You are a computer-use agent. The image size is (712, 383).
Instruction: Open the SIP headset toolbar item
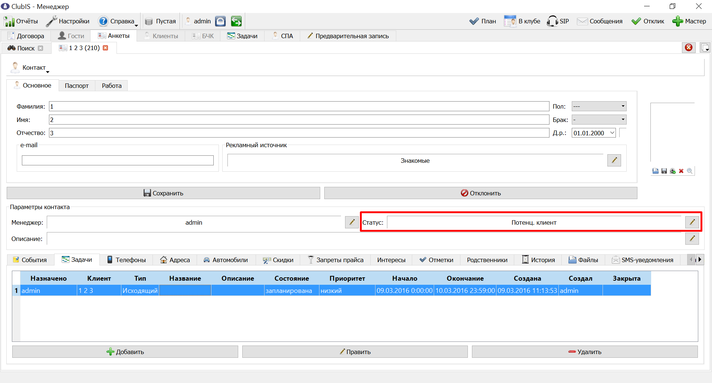pos(558,21)
